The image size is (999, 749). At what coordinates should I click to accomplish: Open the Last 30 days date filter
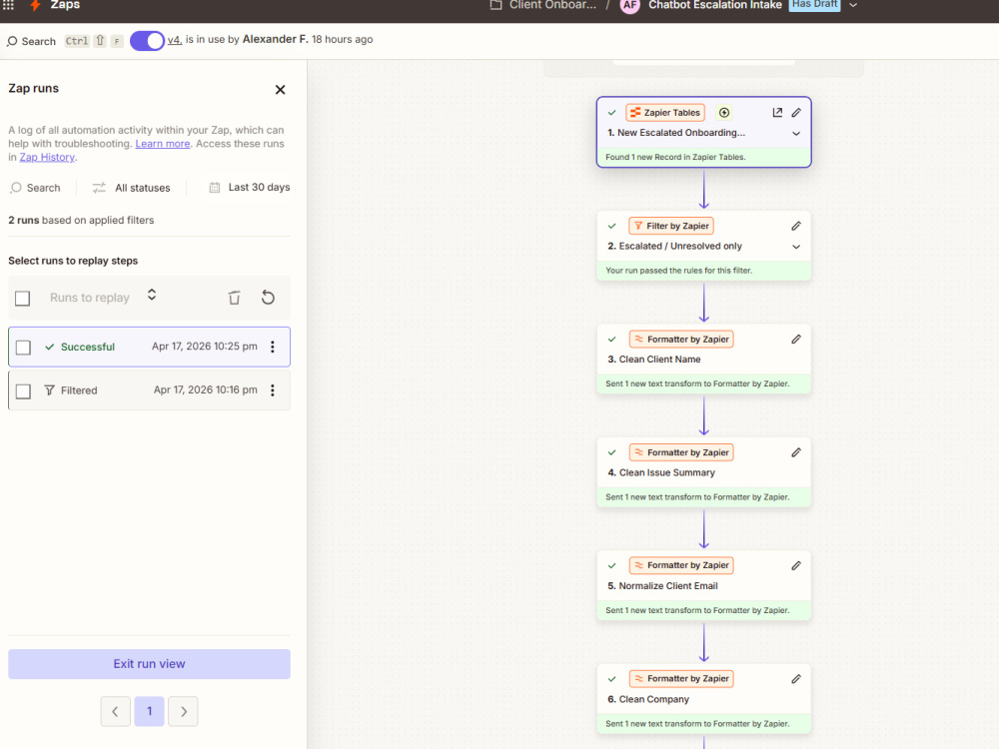pos(250,188)
